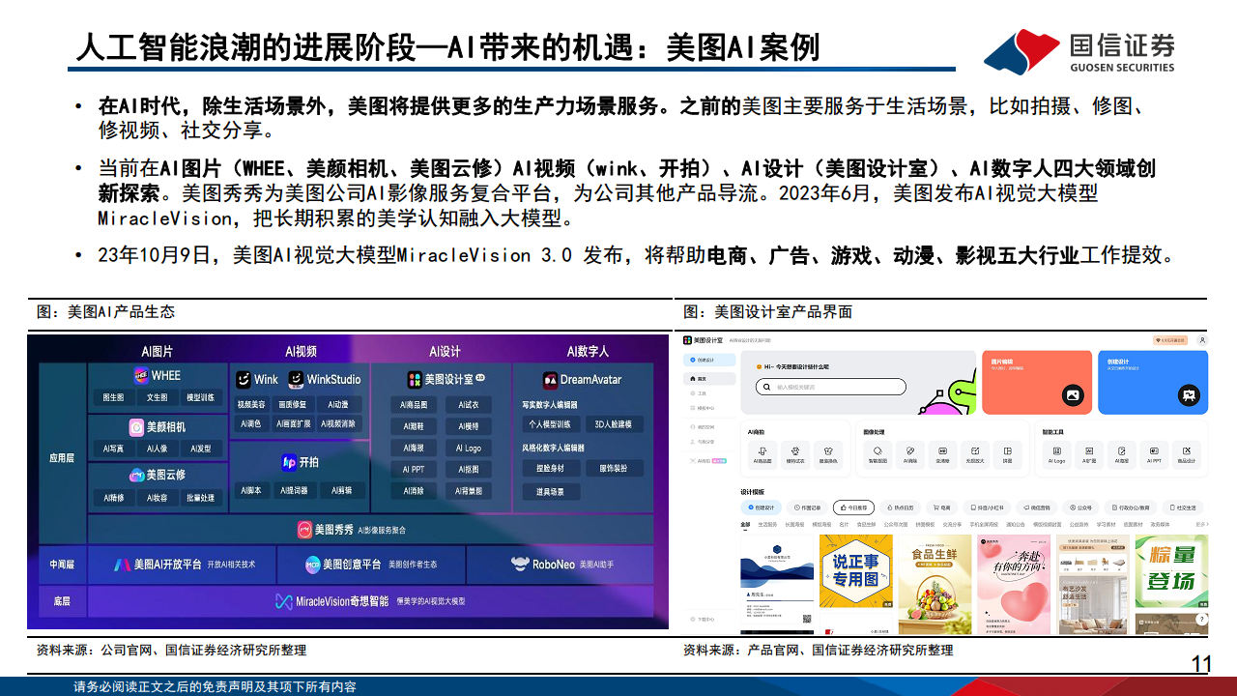This screenshot has width=1237, height=696.
Task: Click the Wink app icon
Action: tap(245, 380)
